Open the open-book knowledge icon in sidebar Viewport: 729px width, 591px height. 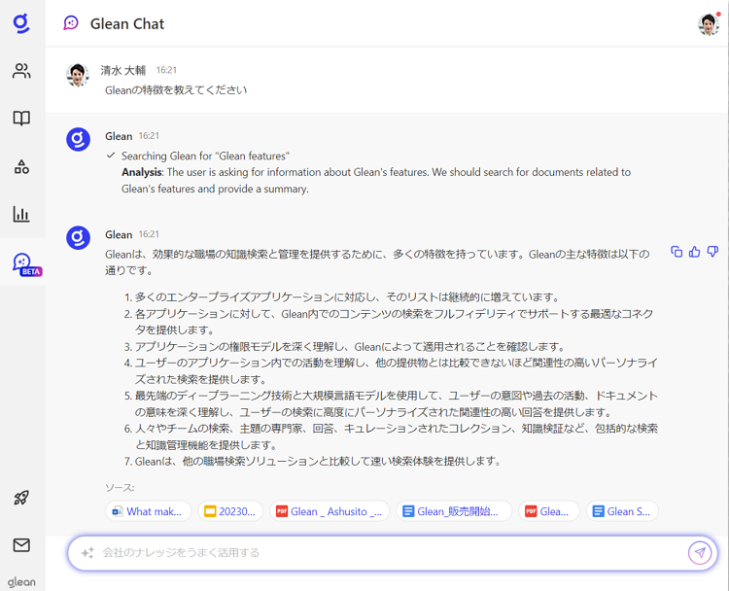pyautogui.click(x=21, y=119)
